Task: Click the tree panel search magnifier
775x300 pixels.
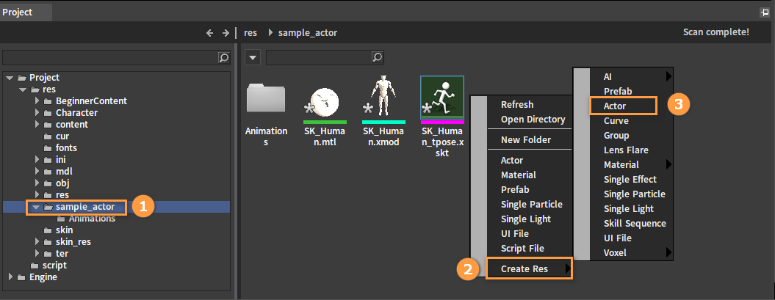Action: (x=224, y=58)
